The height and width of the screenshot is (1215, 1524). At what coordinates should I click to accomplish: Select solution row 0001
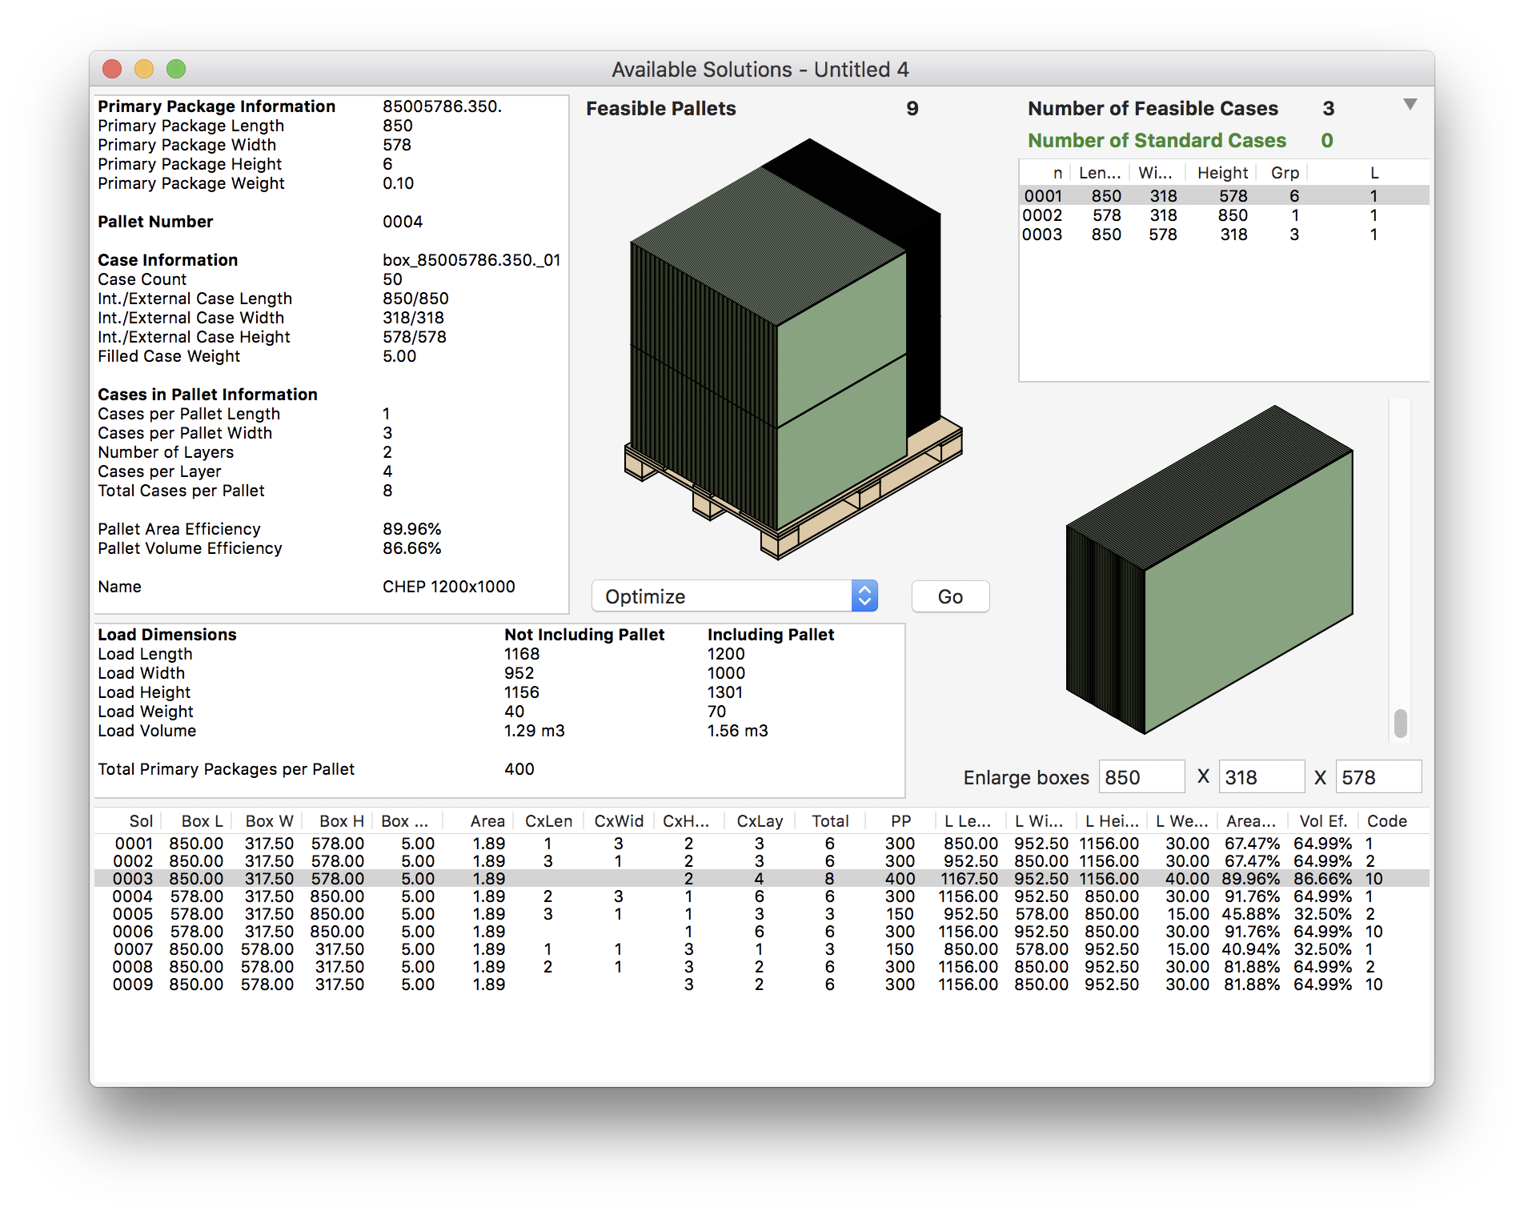(x=762, y=844)
